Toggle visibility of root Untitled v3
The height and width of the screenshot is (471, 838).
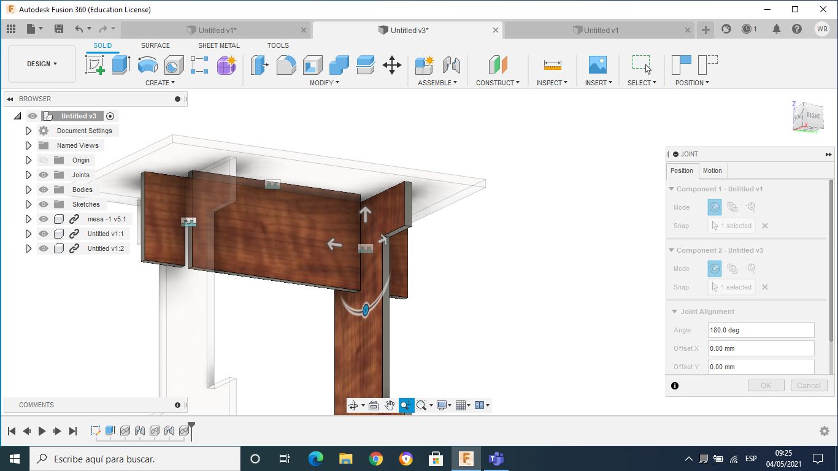click(x=33, y=116)
